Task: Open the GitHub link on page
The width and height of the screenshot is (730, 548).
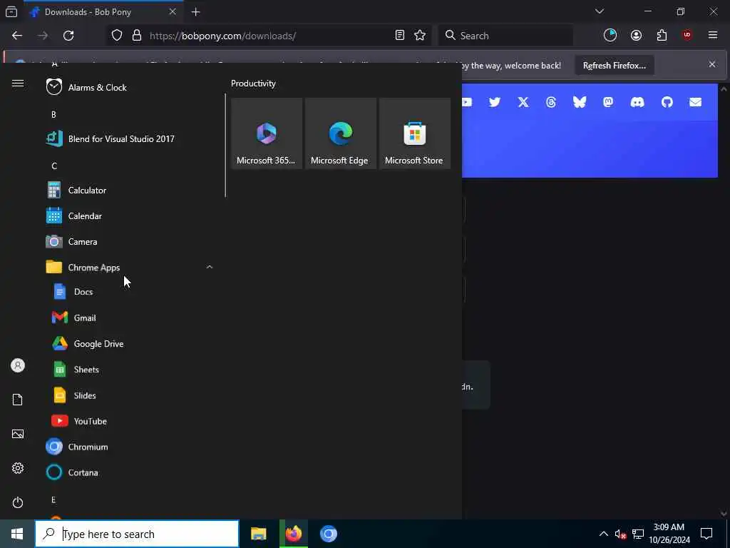Action: click(x=667, y=102)
